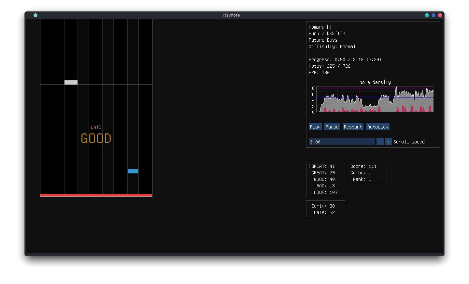
Task: Click the teal dot in title bar left
Action: click(x=36, y=15)
